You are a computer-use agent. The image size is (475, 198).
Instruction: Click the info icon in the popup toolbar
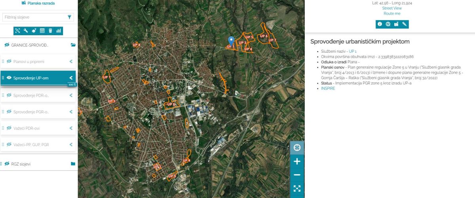click(x=380, y=24)
